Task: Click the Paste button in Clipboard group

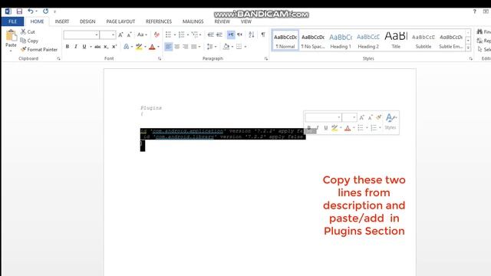Action: coord(11,39)
